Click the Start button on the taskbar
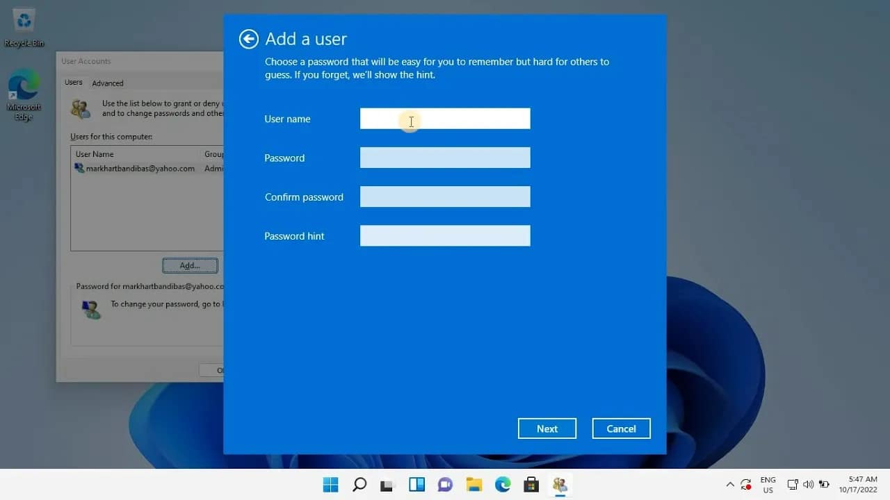Viewport: 890px width, 500px height. tap(330, 484)
